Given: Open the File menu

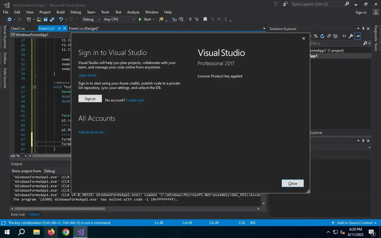Looking at the screenshot, I should 6,12.
